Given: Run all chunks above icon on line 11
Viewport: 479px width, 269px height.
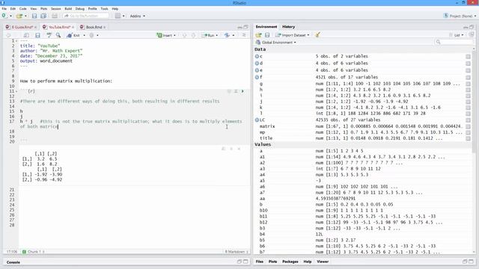Looking at the screenshot, I should pos(236,91).
